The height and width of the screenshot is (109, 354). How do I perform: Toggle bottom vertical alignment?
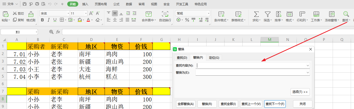121,13
